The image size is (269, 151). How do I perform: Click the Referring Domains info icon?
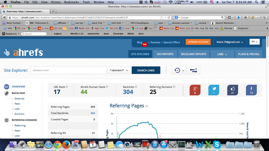pyautogui.click(x=174, y=87)
